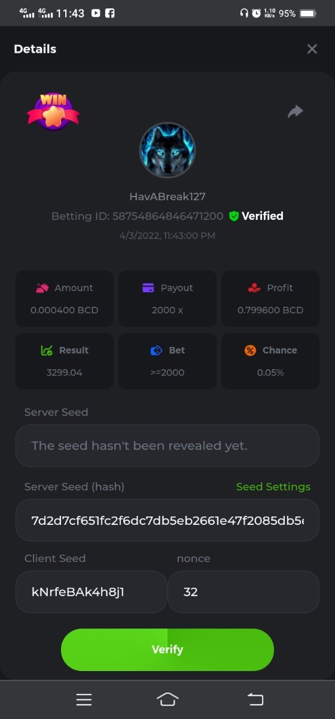This screenshot has height=719, width=335.
Task: Tap the green Verified shield icon
Action: tap(234, 216)
